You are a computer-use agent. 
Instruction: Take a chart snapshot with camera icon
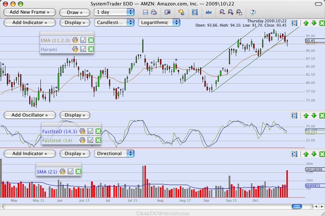coord(168,12)
